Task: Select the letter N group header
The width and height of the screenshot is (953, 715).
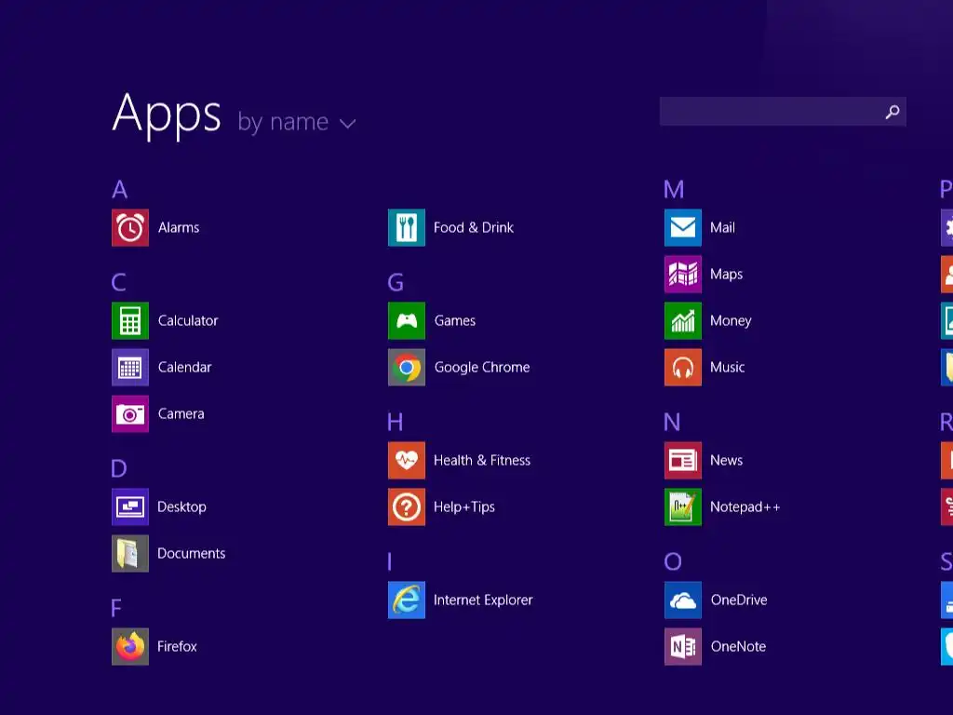Action: click(x=672, y=422)
